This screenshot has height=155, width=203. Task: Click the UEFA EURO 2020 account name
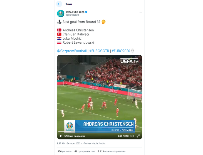(75, 12)
